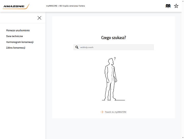Screen dimensions: 184x139
Task: Click the myAMAZONE breadcrumb link
Action: pyautogui.click(x=52, y=6)
